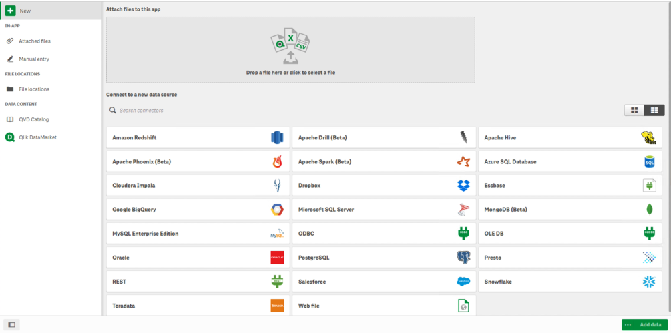Click the Dropbox logo icon
Image resolution: width=671 pixels, height=333 pixels.
tap(463, 186)
